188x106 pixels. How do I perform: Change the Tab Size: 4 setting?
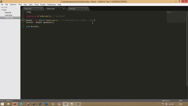point(165,101)
